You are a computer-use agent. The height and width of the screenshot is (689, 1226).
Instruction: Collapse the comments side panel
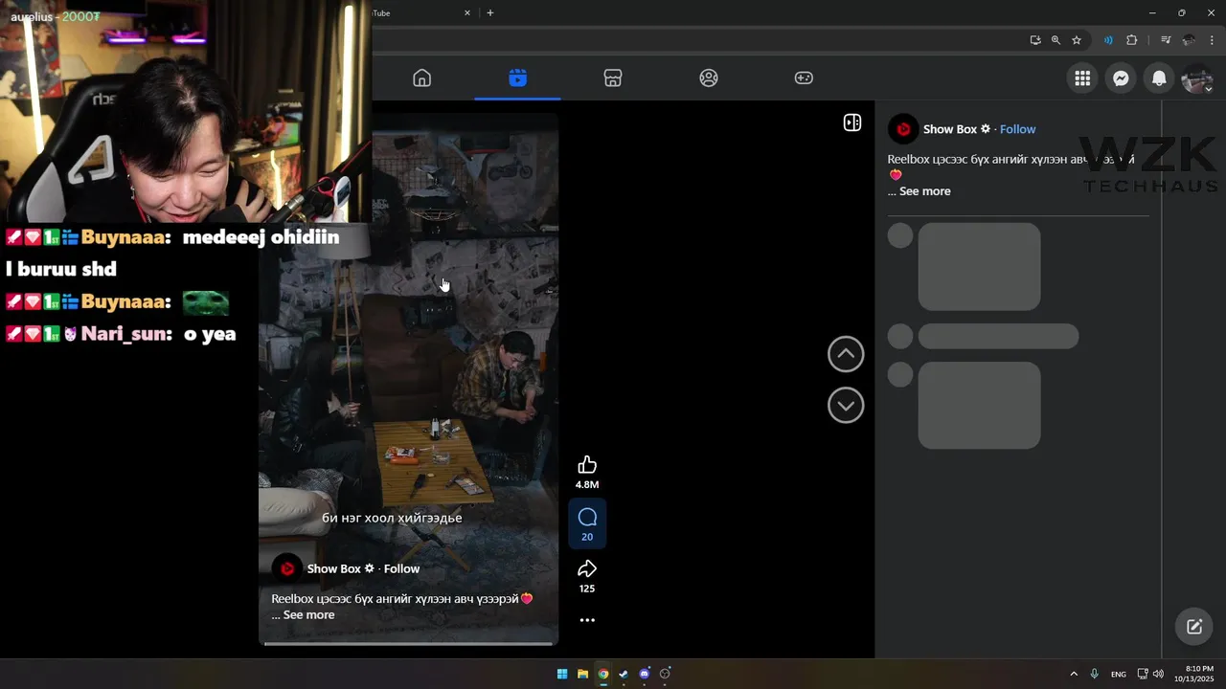(x=851, y=122)
